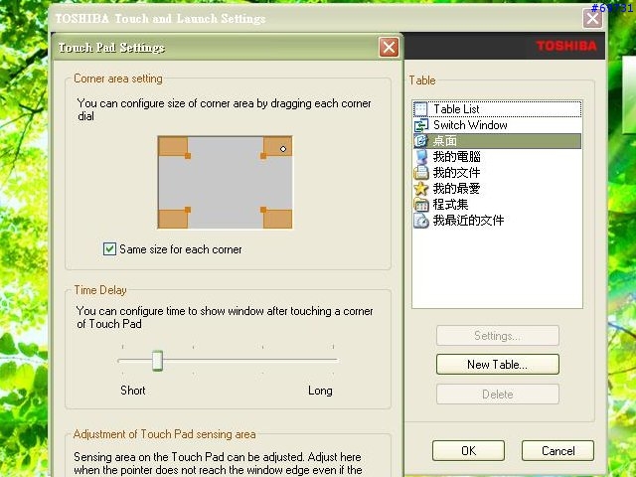Click the bottom-right corner dial handle

(263, 210)
